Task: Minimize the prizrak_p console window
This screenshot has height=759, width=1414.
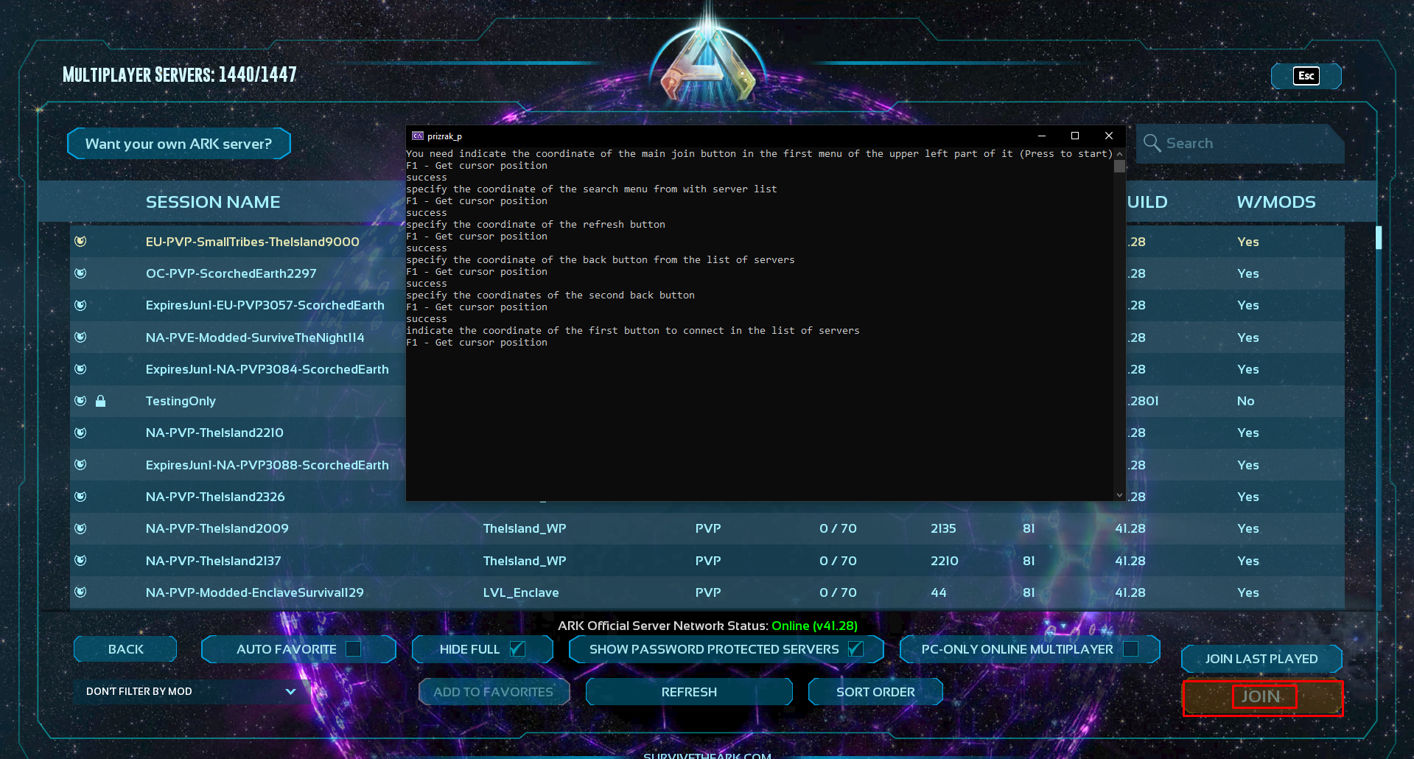Action: pos(1042,136)
